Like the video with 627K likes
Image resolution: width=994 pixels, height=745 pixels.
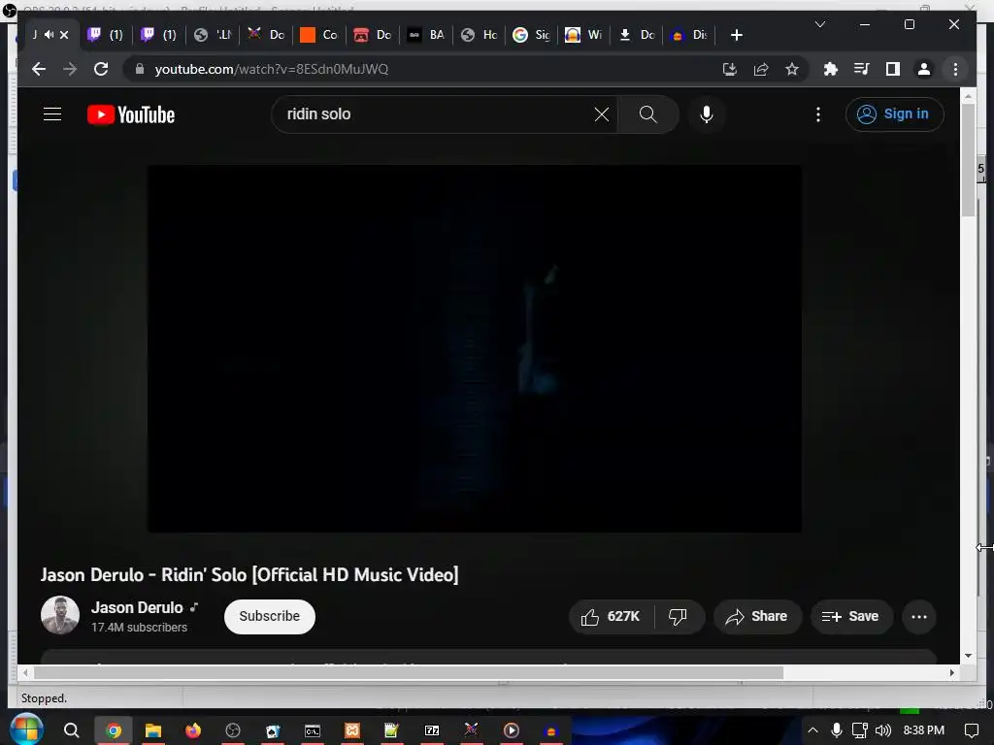(612, 616)
